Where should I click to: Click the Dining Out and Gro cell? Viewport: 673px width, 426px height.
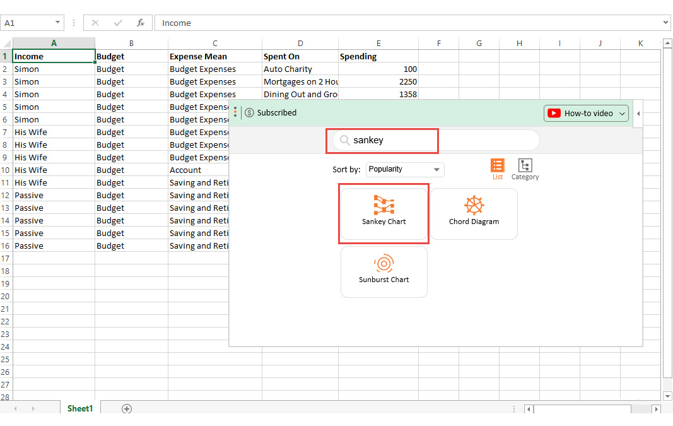(300, 94)
